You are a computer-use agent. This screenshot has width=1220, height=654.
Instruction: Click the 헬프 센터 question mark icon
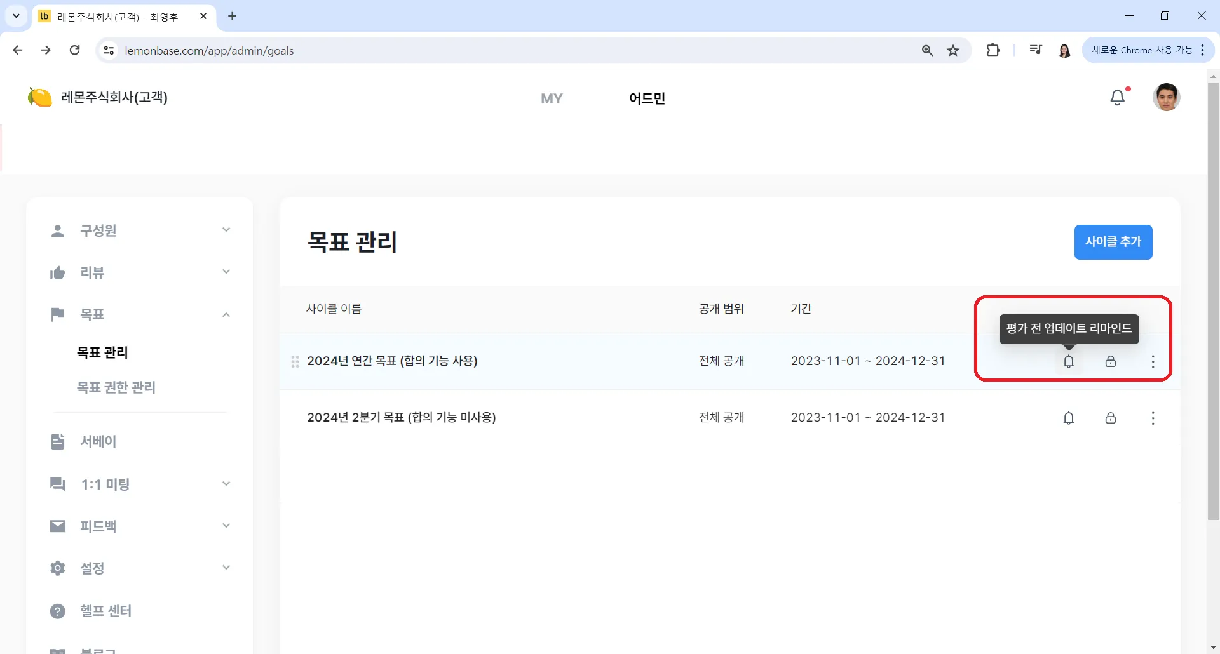(58, 611)
